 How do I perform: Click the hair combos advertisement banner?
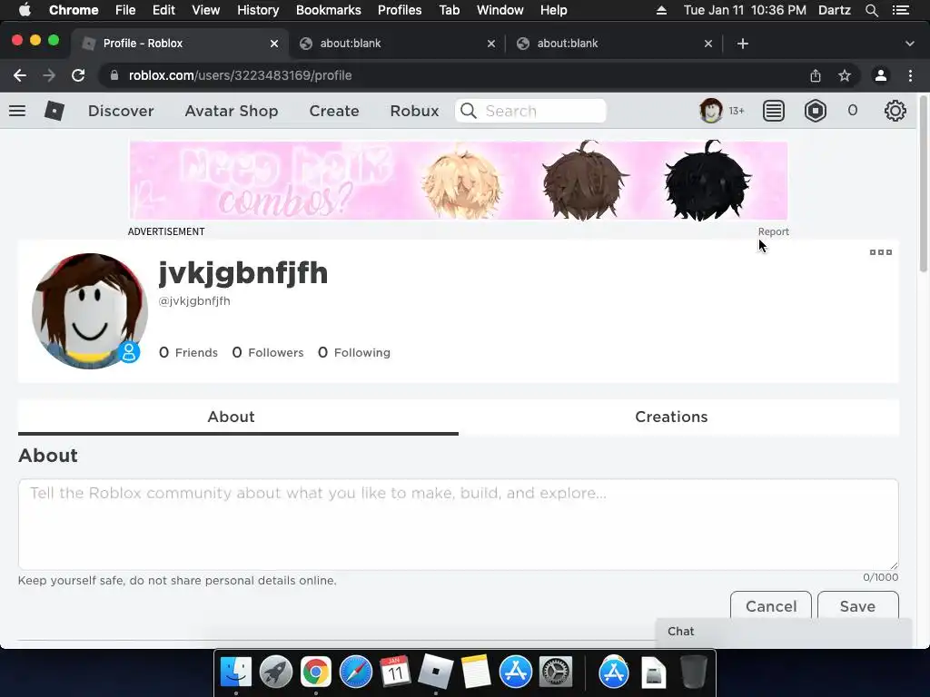(x=458, y=181)
